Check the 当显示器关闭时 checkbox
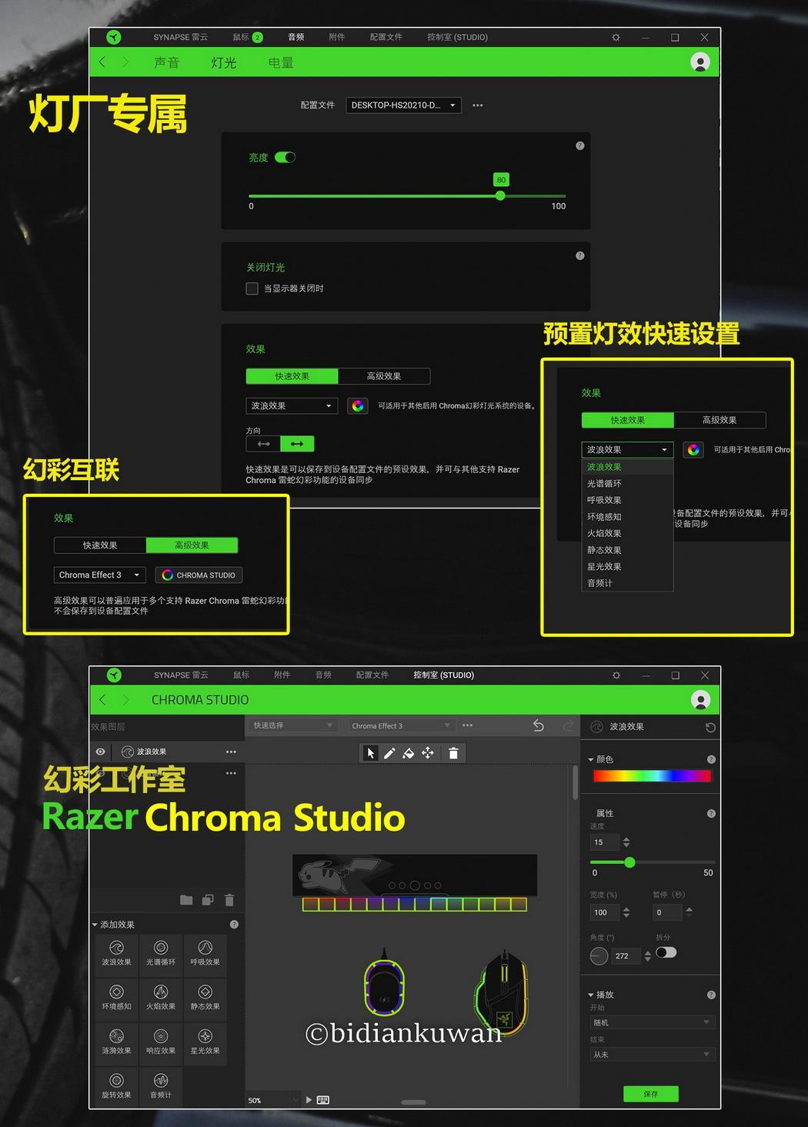This screenshot has width=808, height=1127. click(252, 288)
